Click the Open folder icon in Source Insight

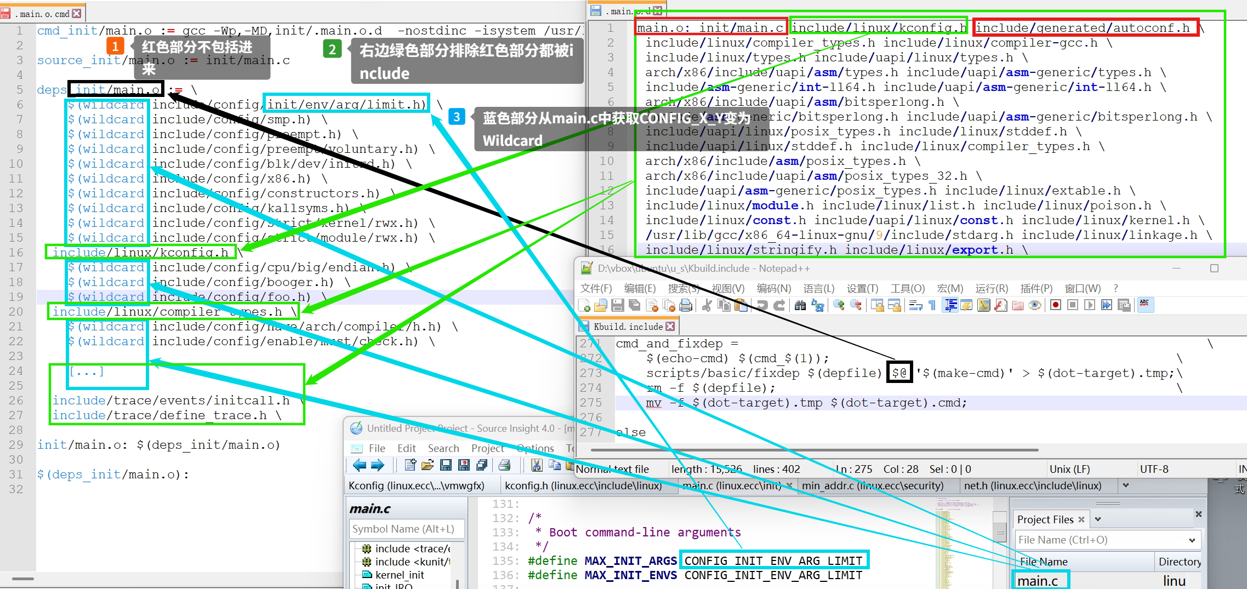click(428, 465)
